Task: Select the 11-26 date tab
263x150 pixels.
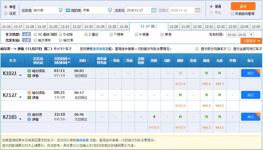Action: pyautogui.click(x=124, y=27)
